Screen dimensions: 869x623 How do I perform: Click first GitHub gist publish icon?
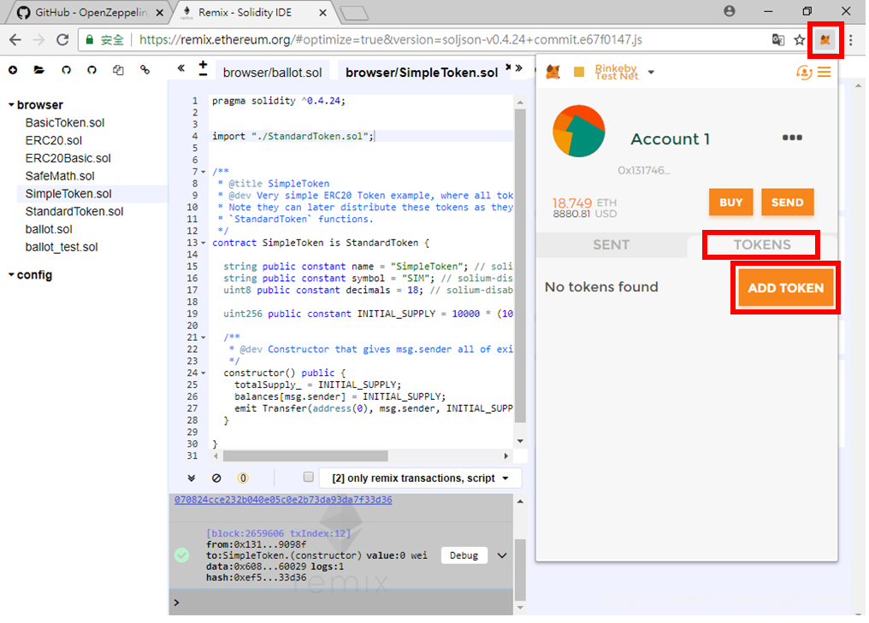[x=66, y=70]
